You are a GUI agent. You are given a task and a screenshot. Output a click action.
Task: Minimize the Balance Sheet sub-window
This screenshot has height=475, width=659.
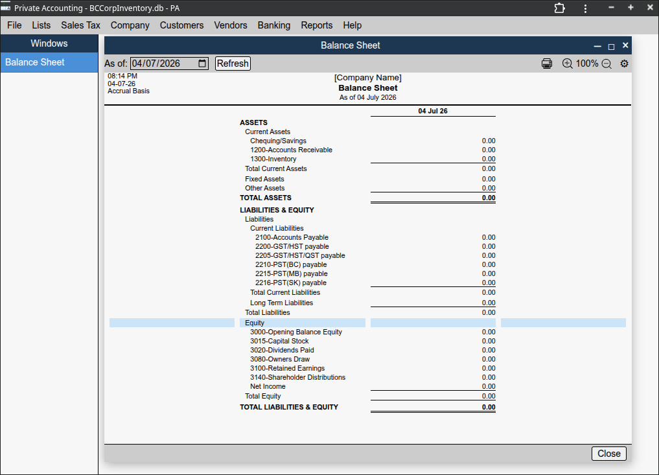coord(597,45)
